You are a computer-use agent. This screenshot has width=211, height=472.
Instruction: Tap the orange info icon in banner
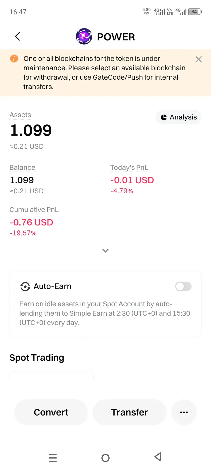pos(14,59)
